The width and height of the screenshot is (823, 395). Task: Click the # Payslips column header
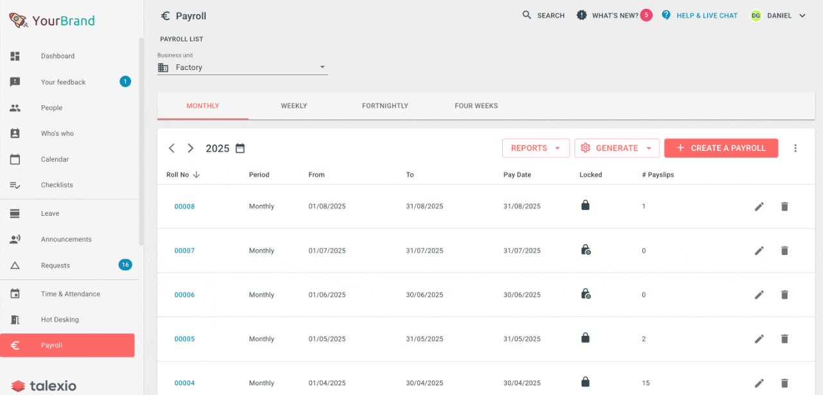[658, 175]
